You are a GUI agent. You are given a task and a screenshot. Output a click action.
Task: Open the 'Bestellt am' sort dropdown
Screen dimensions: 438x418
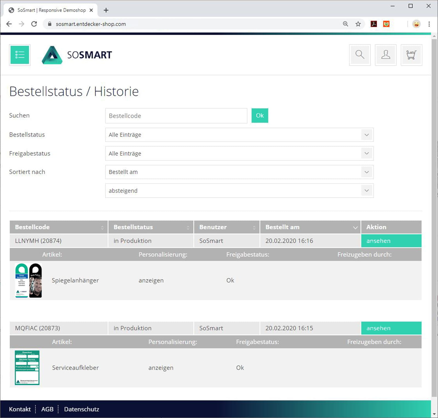(239, 172)
